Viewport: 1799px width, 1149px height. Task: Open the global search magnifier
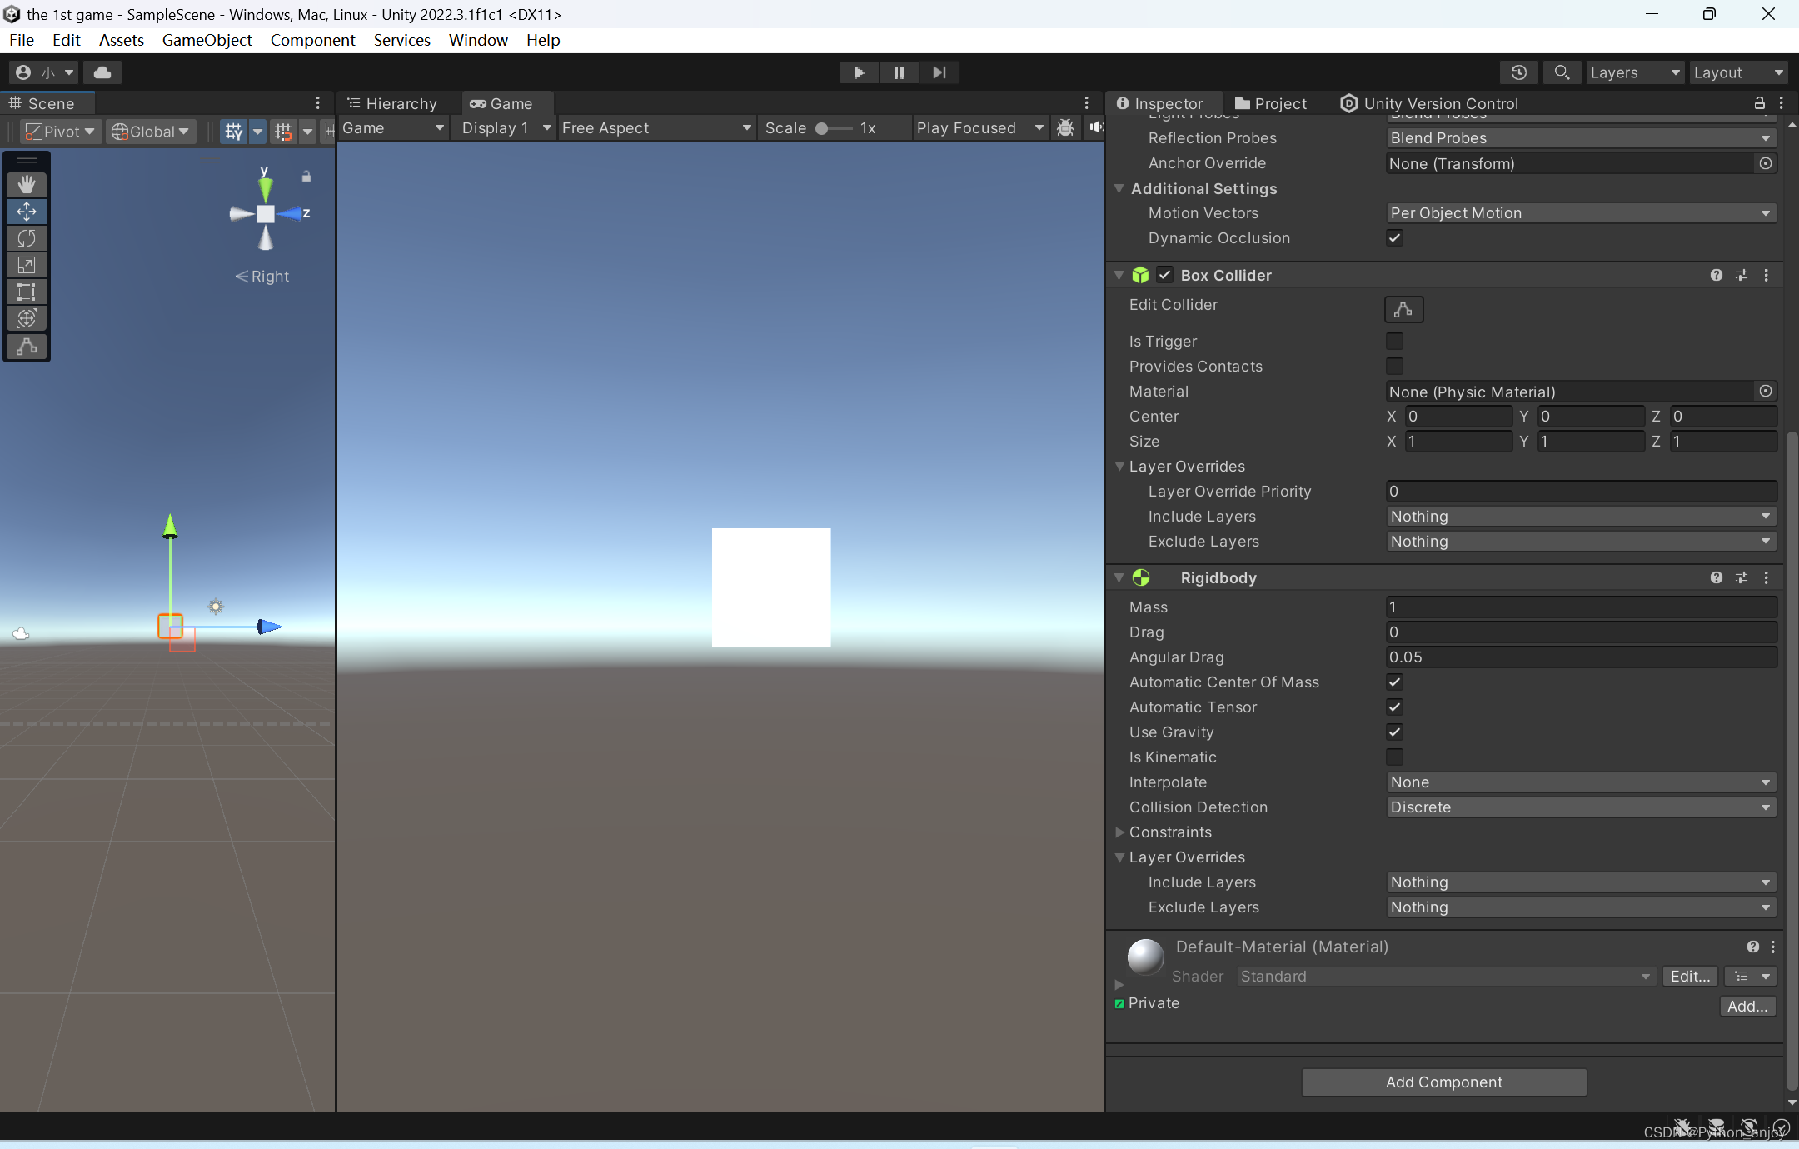[x=1562, y=72]
